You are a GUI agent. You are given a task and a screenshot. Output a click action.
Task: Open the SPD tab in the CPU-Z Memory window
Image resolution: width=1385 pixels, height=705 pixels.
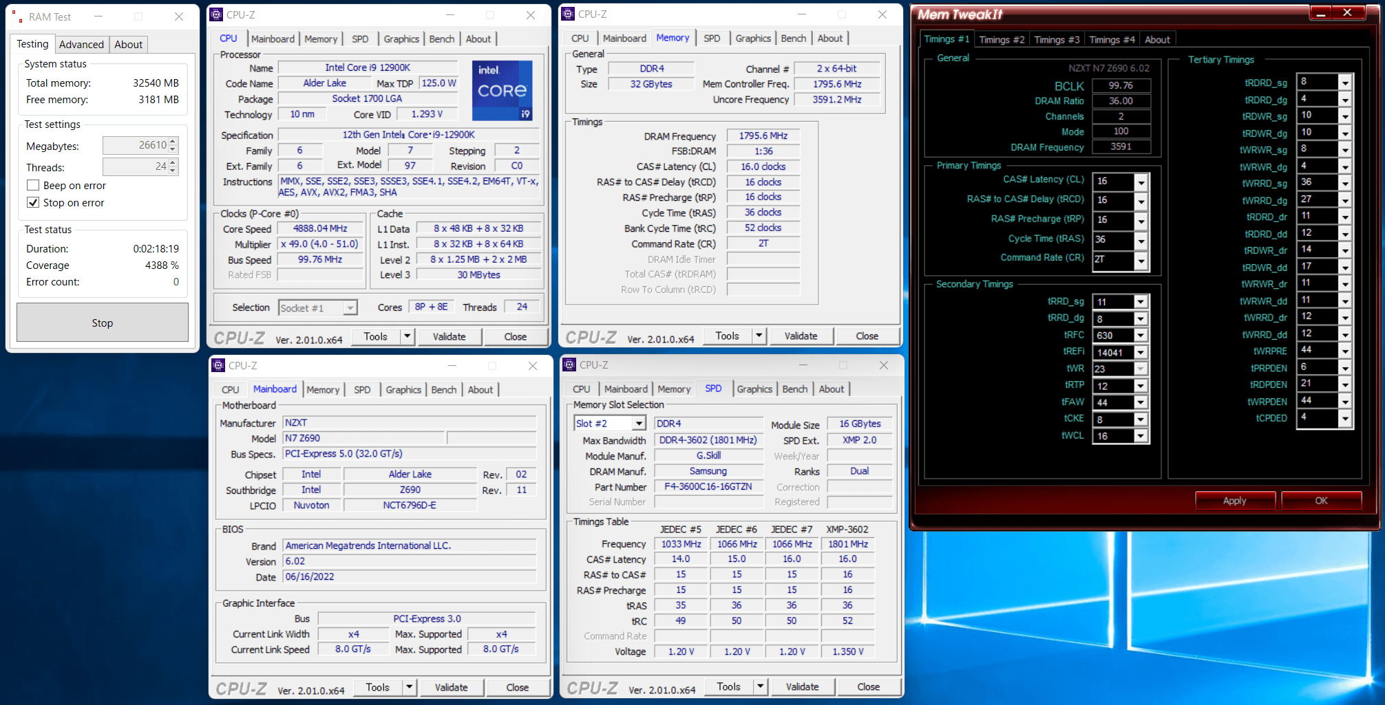click(712, 38)
